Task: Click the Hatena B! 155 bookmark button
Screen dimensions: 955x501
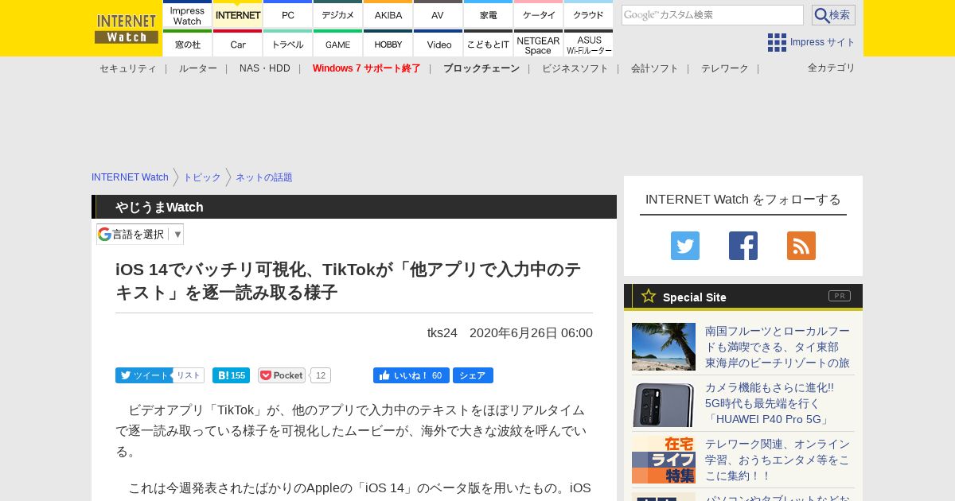Action: (x=231, y=375)
